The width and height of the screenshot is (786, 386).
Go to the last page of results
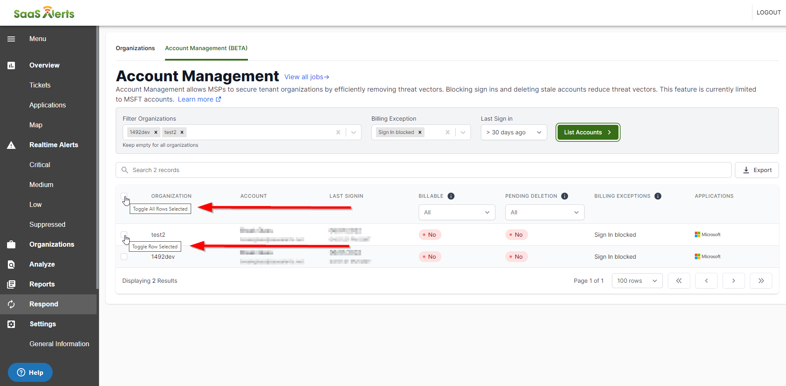tap(761, 281)
